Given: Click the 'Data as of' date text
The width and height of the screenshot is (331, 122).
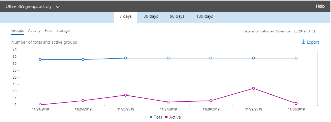Looking at the screenshot, I should click(279, 31).
